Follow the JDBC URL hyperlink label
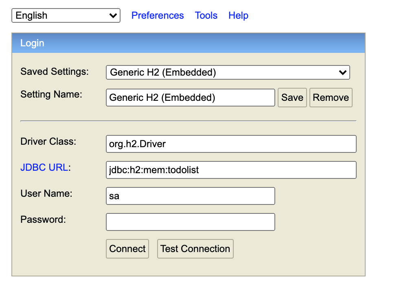 (x=44, y=167)
